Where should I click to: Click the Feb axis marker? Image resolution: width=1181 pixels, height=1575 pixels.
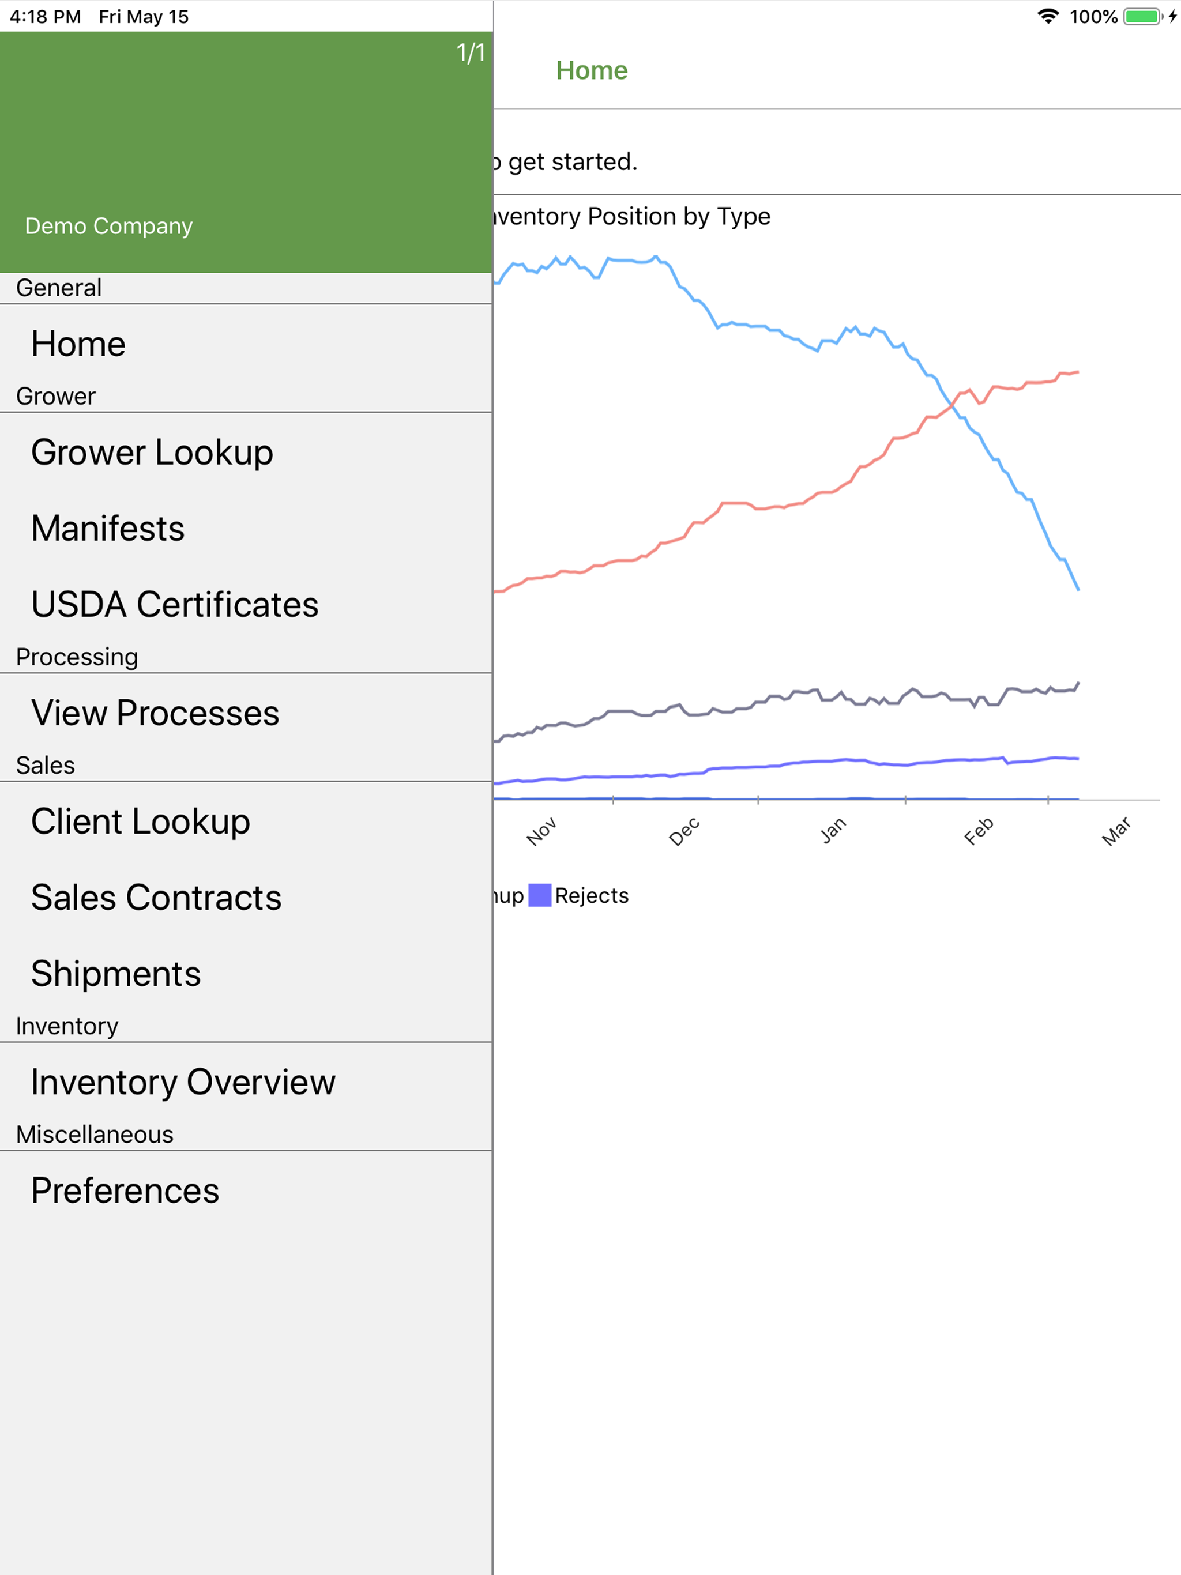(x=979, y=831)
